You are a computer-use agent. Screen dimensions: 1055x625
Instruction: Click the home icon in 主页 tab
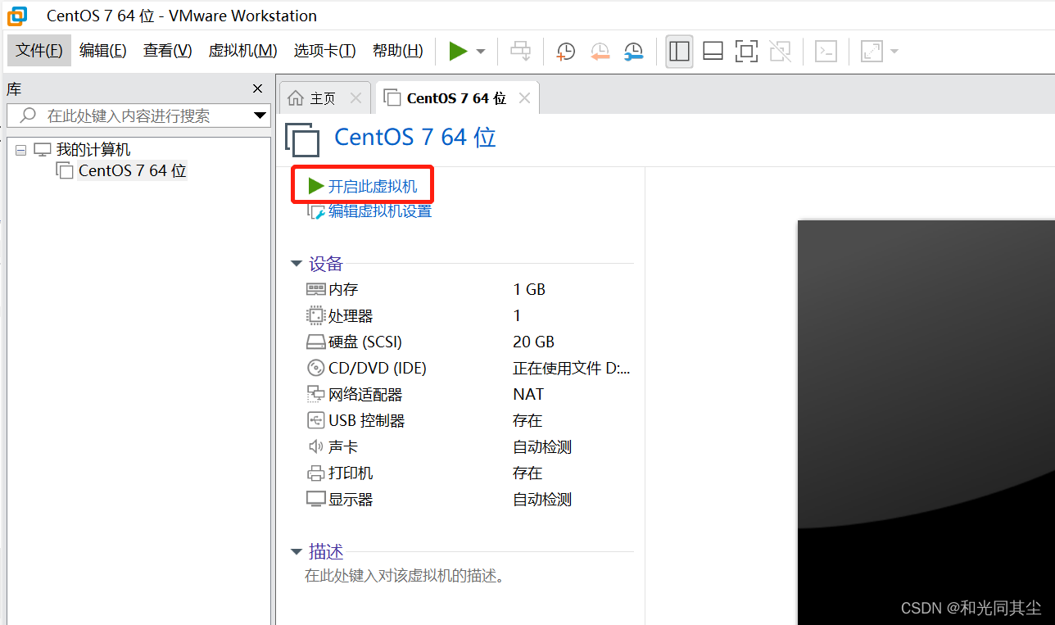297,98
